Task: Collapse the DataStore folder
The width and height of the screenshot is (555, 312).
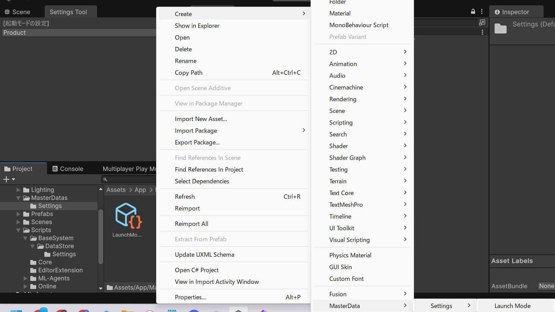Action: click(32, 246)
